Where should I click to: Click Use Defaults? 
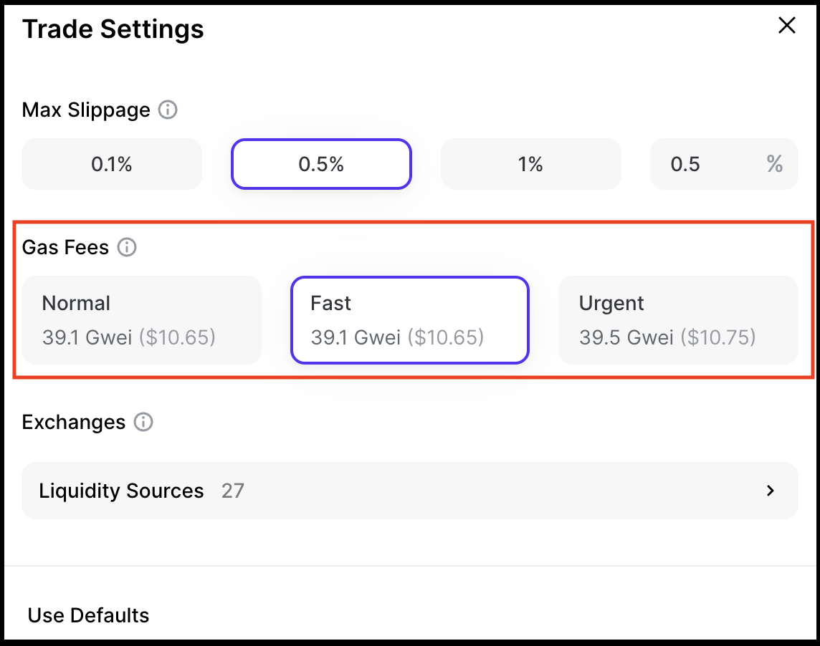(x=89, y=615)
